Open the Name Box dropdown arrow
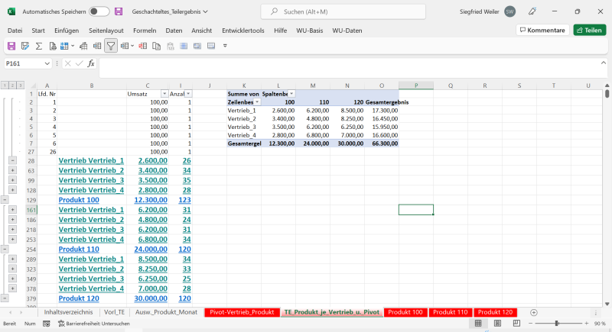Screen dimensions: 612x332 point(47,63)
